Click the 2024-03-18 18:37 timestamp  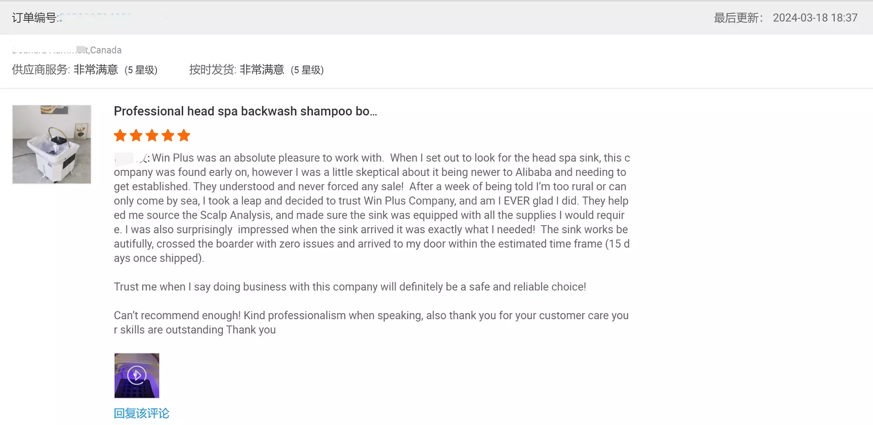click(815, 18)
